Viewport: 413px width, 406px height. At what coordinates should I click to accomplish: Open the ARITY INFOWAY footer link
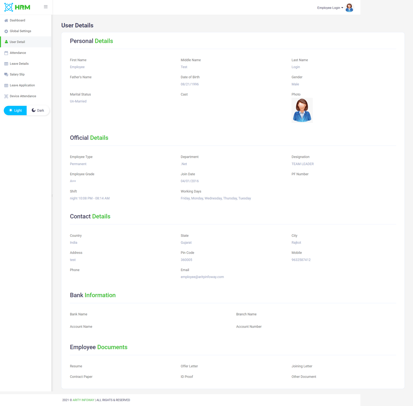83,400
